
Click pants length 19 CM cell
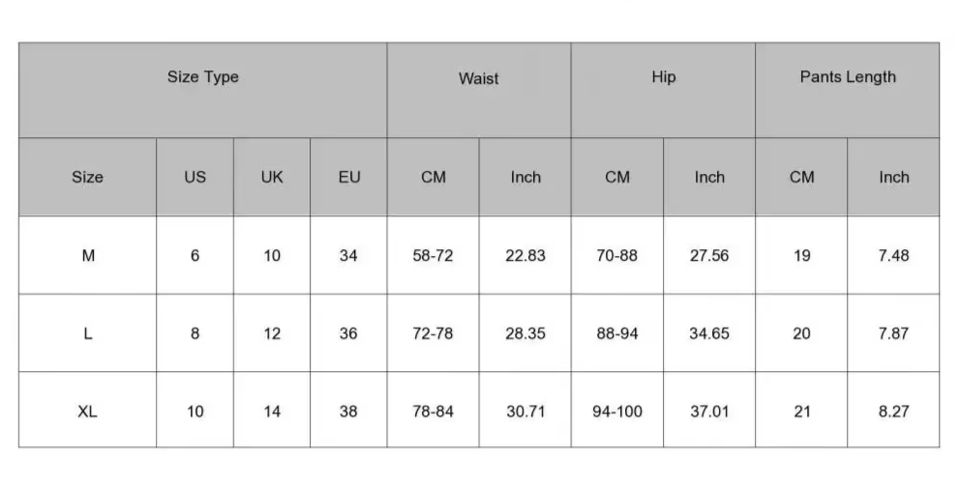click(801, 255)
